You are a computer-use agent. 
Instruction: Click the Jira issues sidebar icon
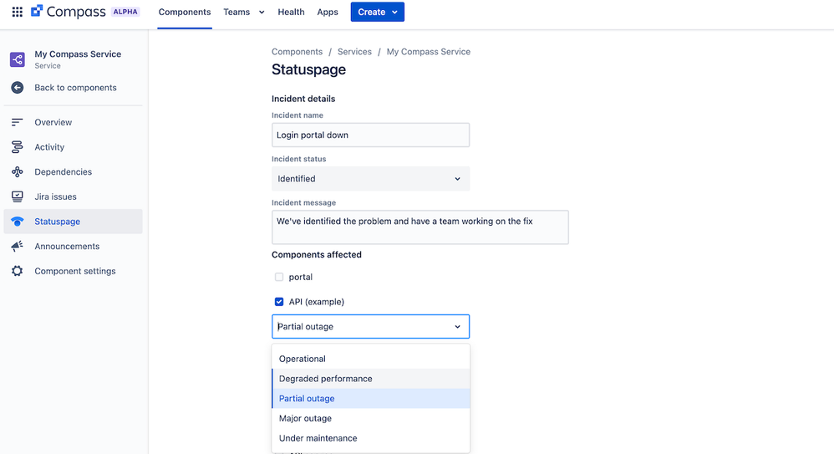tap(17, 196)
